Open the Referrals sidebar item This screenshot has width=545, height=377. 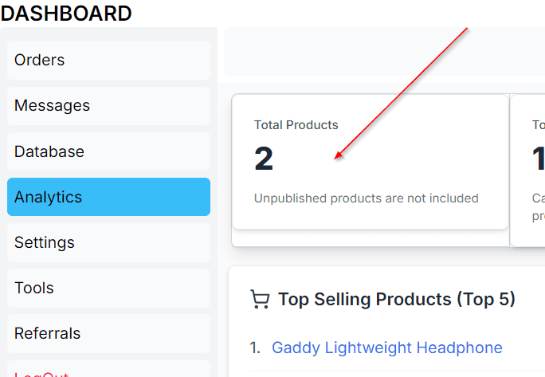coord(108,333)
